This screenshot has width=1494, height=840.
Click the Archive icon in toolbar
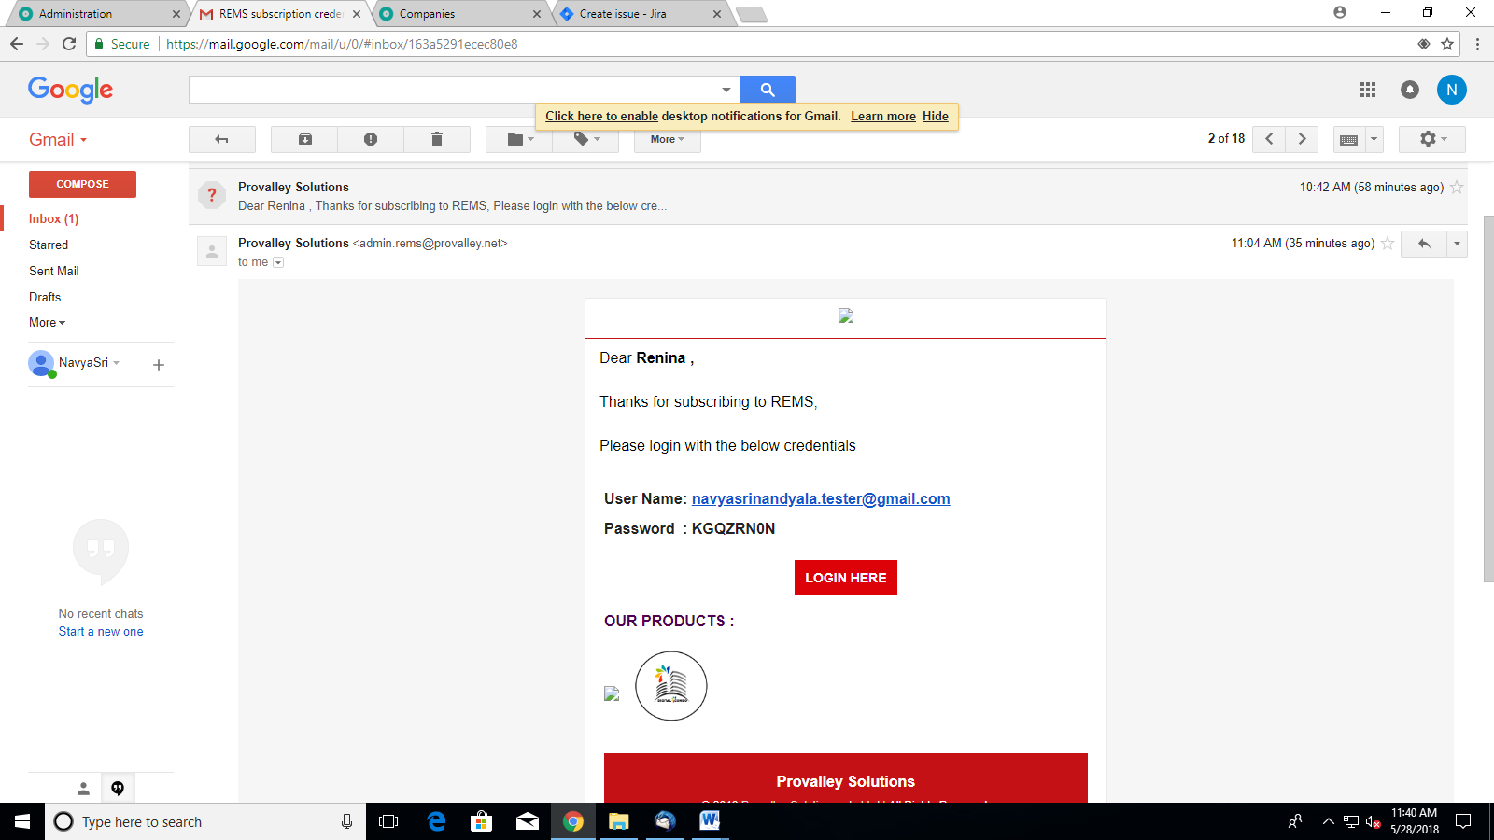tap(304, 139)
